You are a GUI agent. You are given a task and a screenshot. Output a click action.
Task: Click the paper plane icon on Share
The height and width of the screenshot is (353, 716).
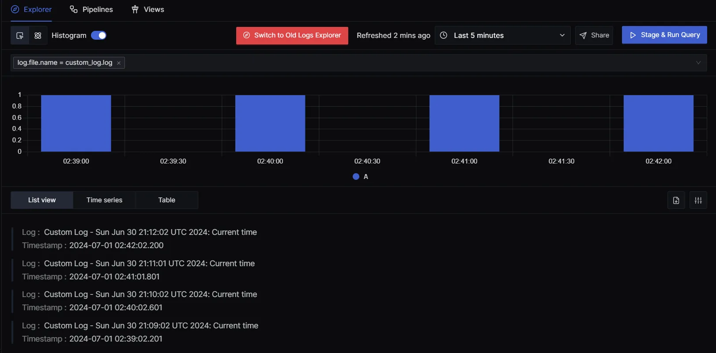point(583,35)
